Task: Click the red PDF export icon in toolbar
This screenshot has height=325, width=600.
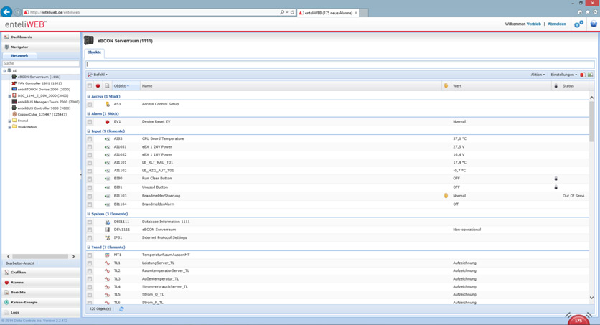Action: coord(582,75)
